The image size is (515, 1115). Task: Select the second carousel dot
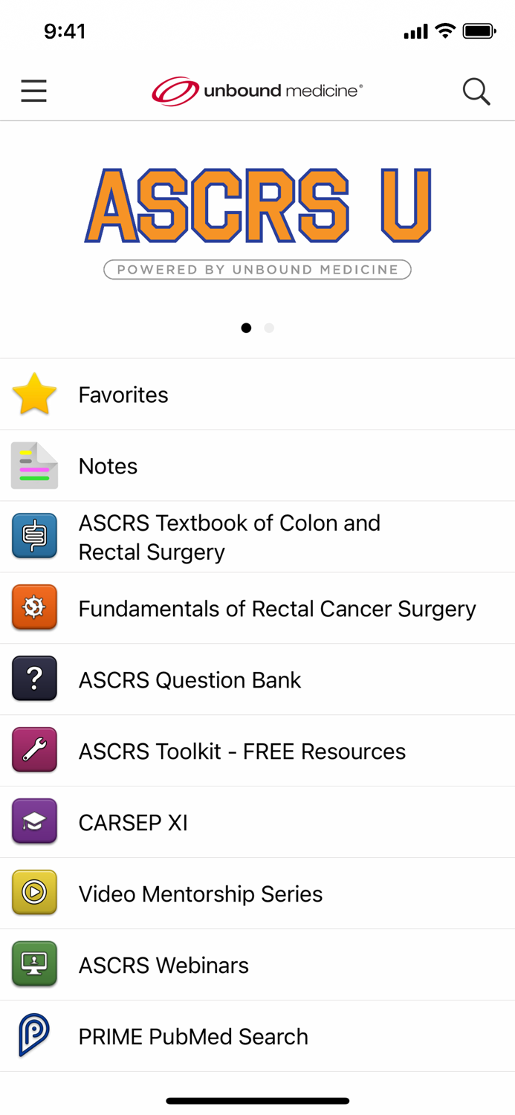pos(269,327)
